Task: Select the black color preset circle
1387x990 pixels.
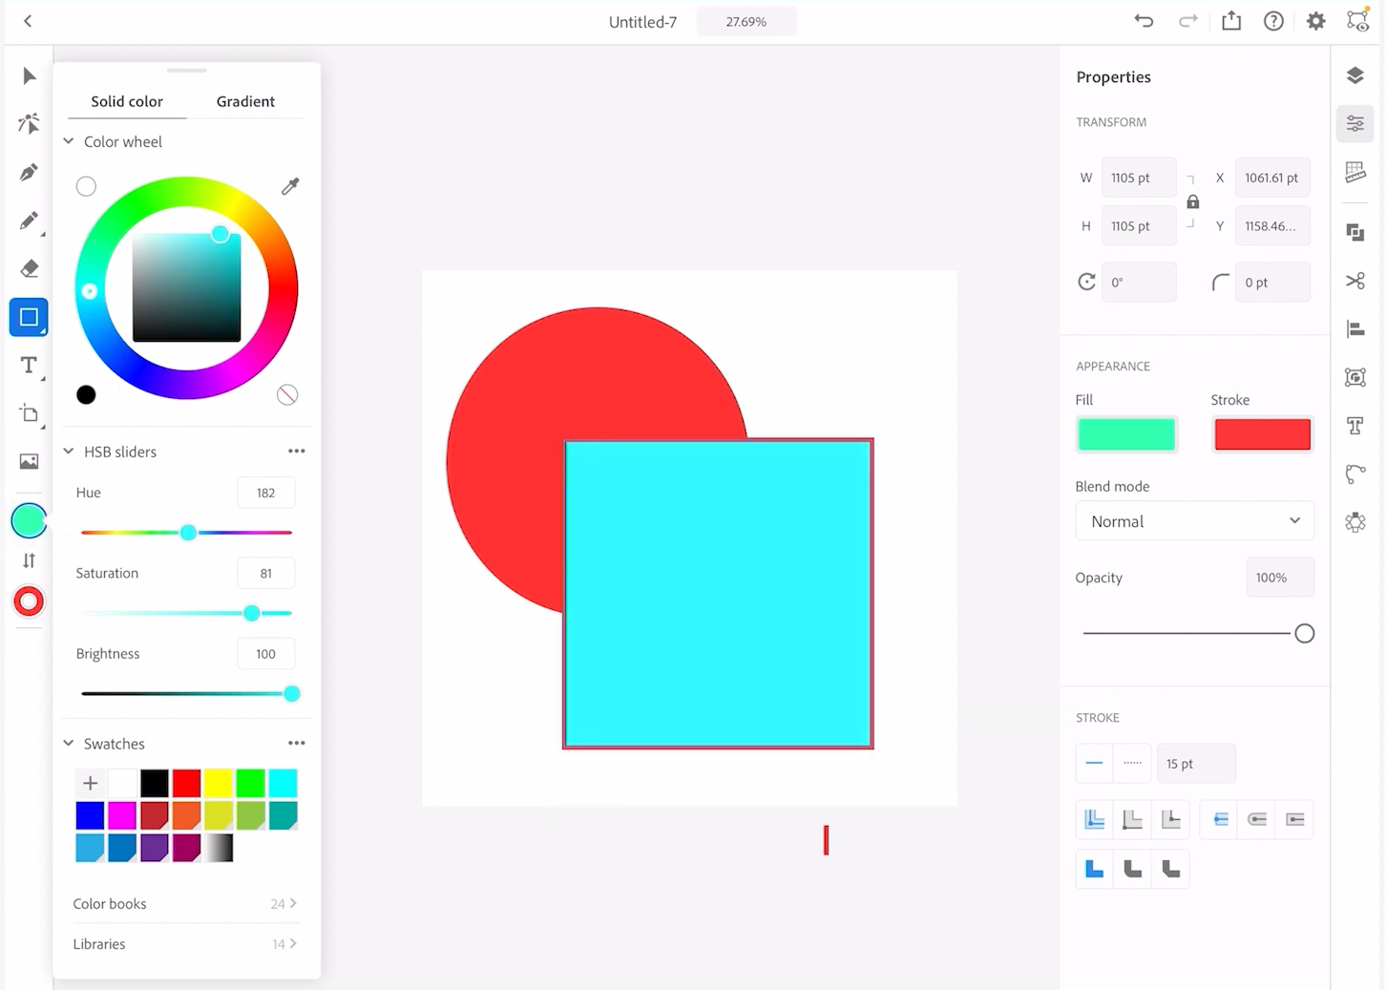Action: point(86,394)
